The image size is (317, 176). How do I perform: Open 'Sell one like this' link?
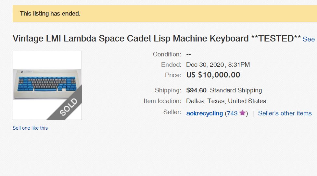pos(30,128)
